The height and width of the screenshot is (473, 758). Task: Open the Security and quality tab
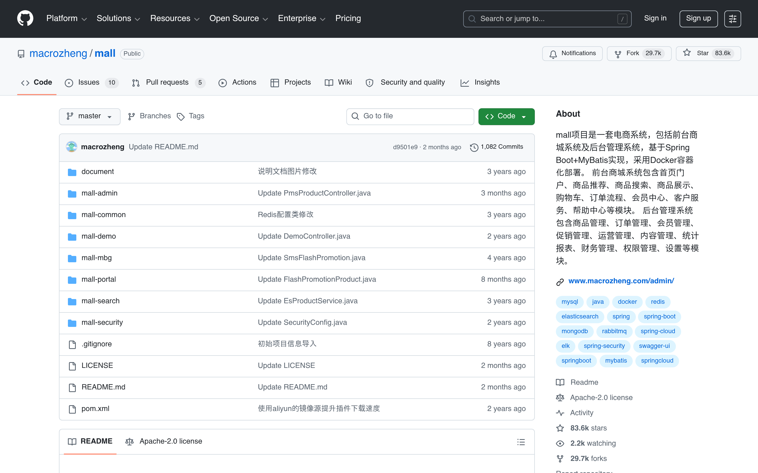coord(405,83)
